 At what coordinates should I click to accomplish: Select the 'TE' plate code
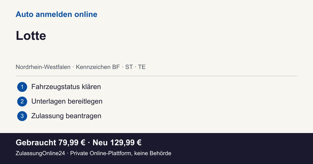coord(142,67)
